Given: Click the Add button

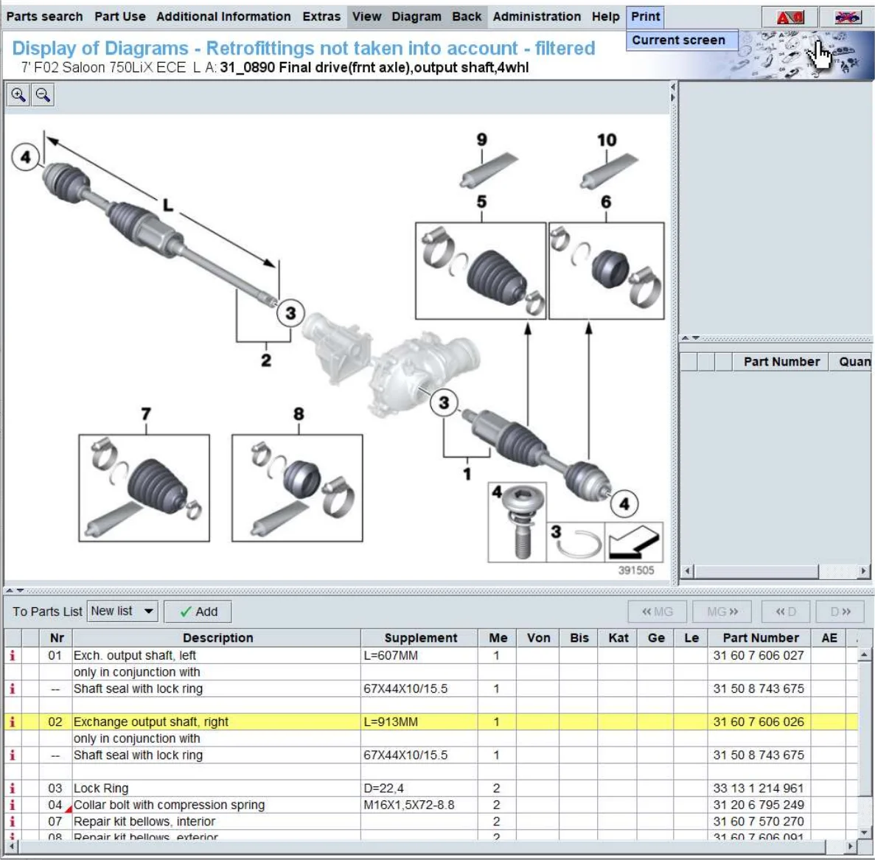Looking at the screenshot, I should point(198,612).
